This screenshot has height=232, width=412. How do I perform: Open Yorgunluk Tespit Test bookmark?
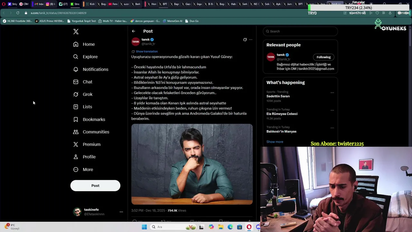point(81,21)
